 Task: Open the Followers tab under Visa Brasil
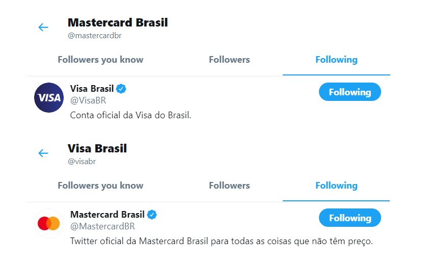point(229,186)
